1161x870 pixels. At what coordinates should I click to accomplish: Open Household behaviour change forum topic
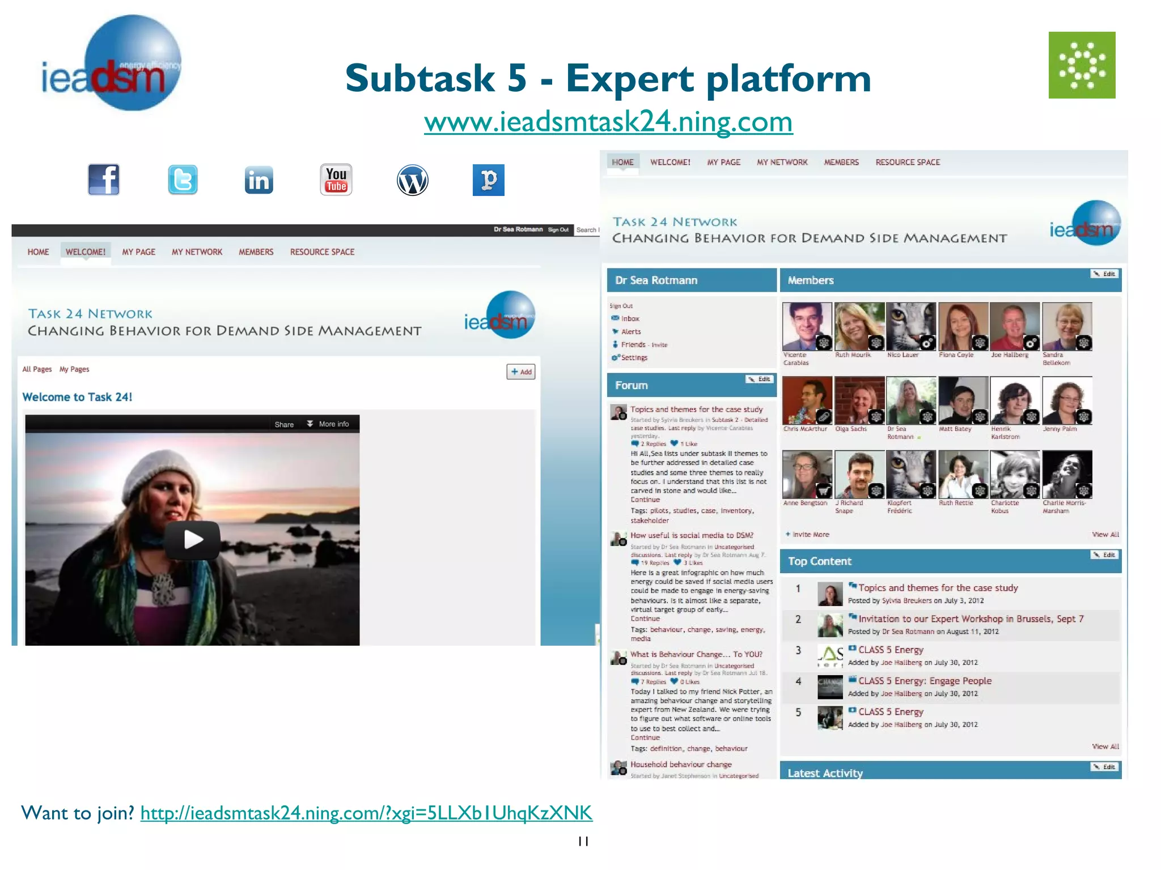pyautogui.click(x=681, y=765)
